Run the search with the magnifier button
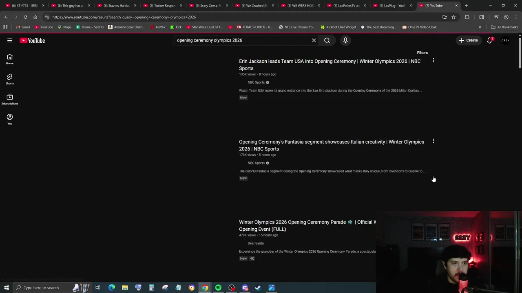This screenshot has height=293, width=522. click(x=327, y=40)
